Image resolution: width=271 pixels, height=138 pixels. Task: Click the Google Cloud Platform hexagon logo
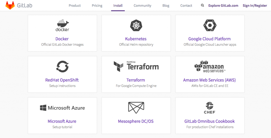click(x=210, y=25)
